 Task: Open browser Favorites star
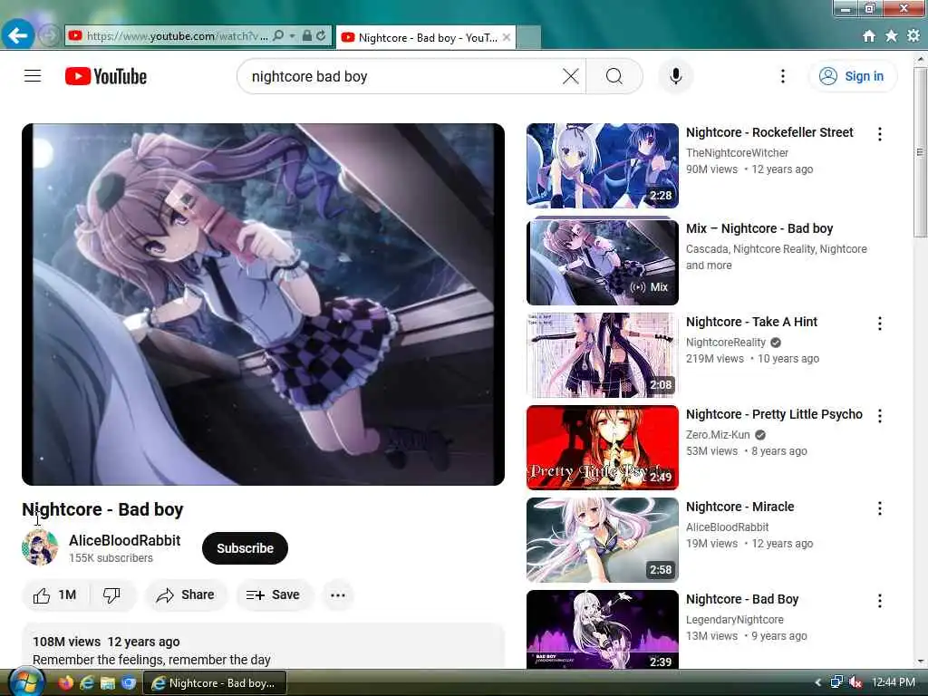coord(892,36)
